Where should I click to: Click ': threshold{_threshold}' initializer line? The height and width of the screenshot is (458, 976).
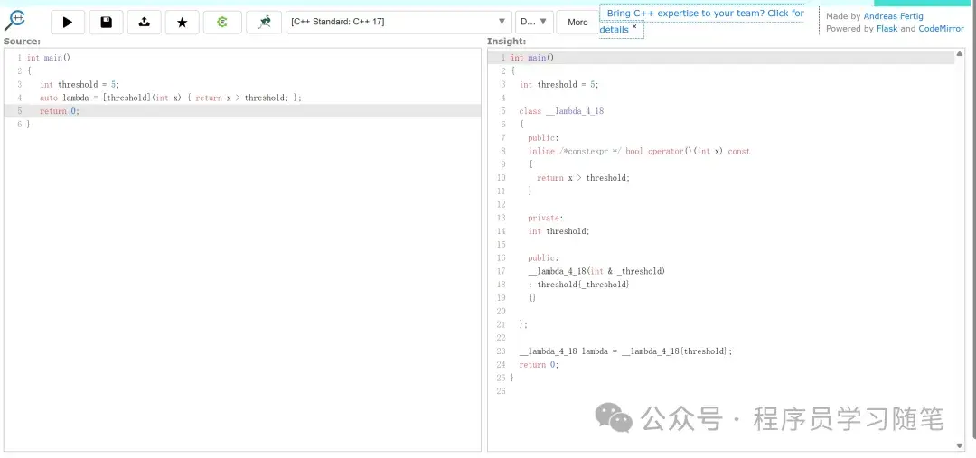pos(579,285)
